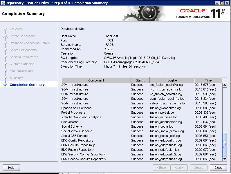Click the Time column header
The height and width of the screenshot is (174, 231).
[x=208, y=80]
